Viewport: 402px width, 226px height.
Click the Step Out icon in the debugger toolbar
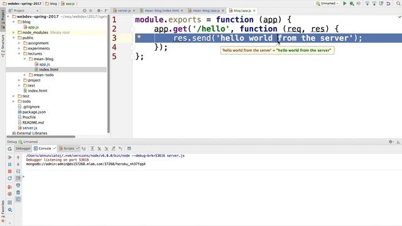coord(113,148)
